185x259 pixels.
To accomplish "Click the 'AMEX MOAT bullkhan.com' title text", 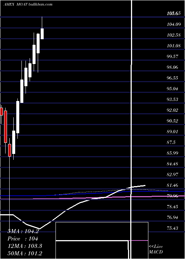I will click(x=28, y=4).
